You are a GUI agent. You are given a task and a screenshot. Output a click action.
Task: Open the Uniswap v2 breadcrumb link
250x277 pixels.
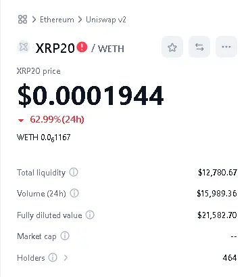106,20
